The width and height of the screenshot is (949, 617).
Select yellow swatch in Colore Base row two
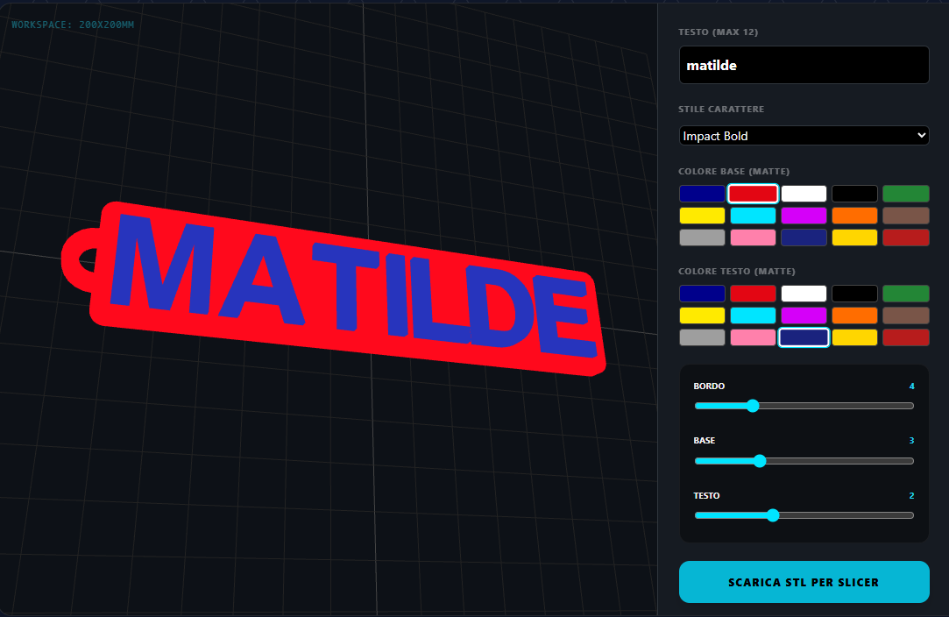click(x=702, y=216)
